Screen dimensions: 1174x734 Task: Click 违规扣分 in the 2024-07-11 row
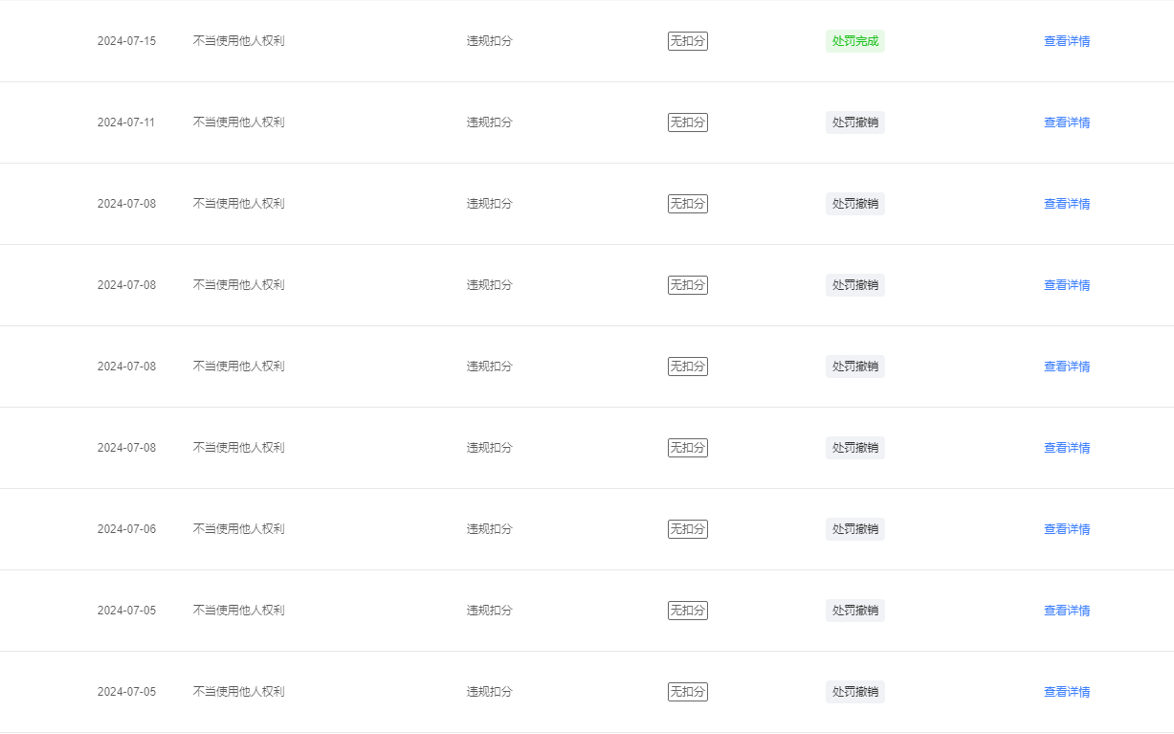[x=490, y=122]
